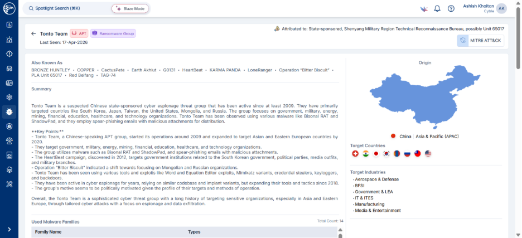This screenshot has height=238, width=522.
Task: Click the malware table scrollbar up arrow
Action: point(340,230)
